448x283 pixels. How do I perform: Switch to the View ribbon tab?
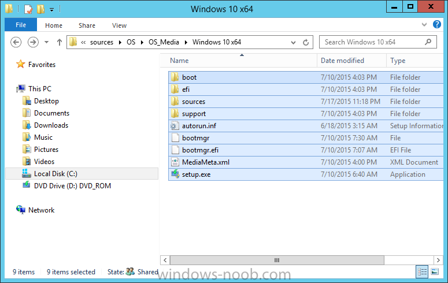tap(119, 25)
